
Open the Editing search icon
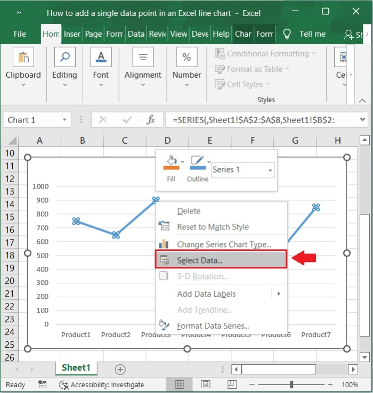click(64, 57)
